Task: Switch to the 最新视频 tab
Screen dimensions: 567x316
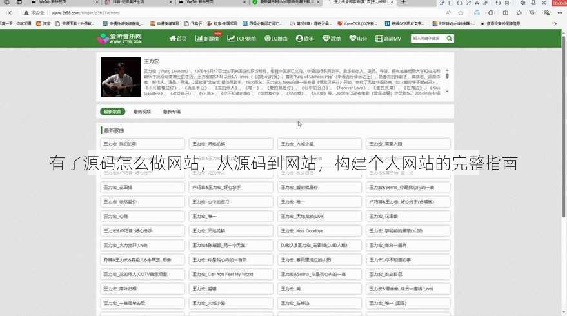Action: (x=142, y=112)
